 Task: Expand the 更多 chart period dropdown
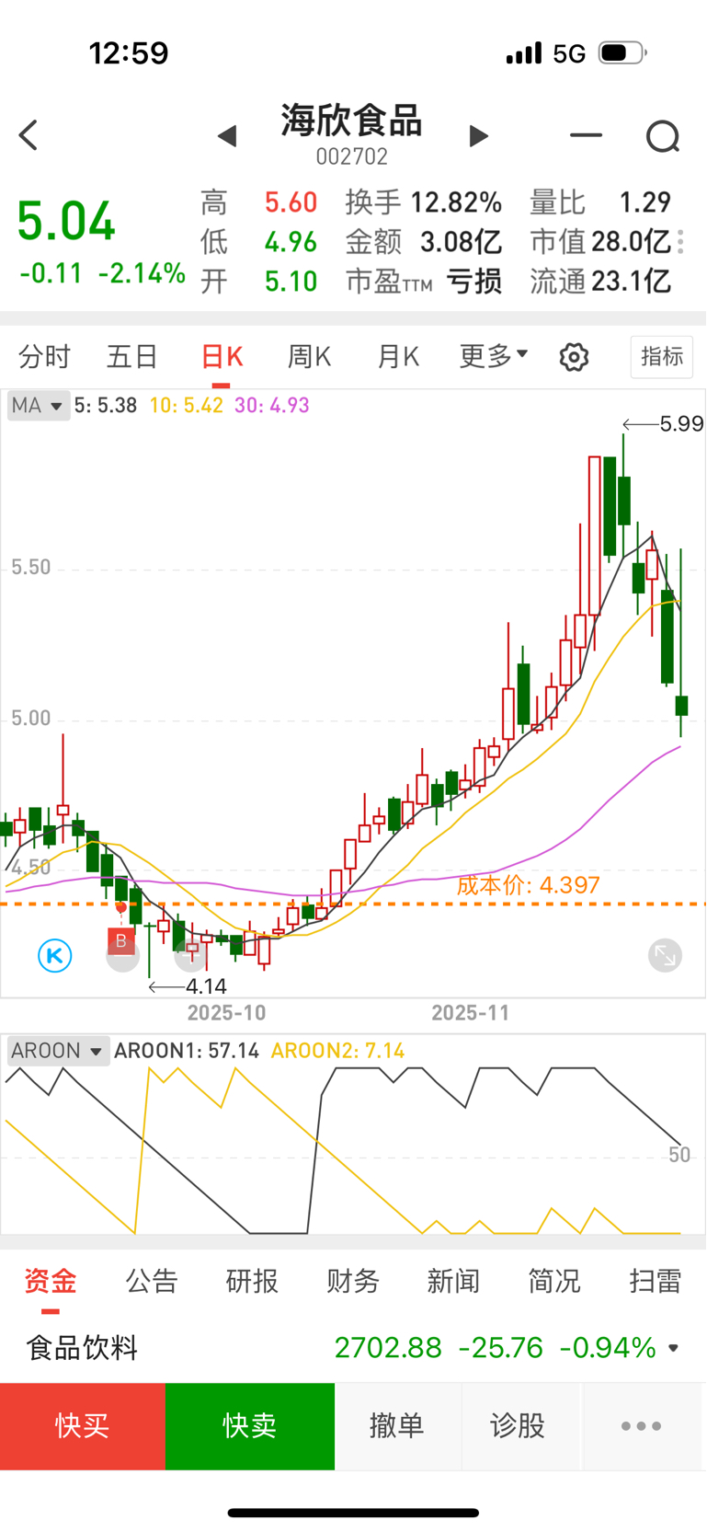point(494,356)
